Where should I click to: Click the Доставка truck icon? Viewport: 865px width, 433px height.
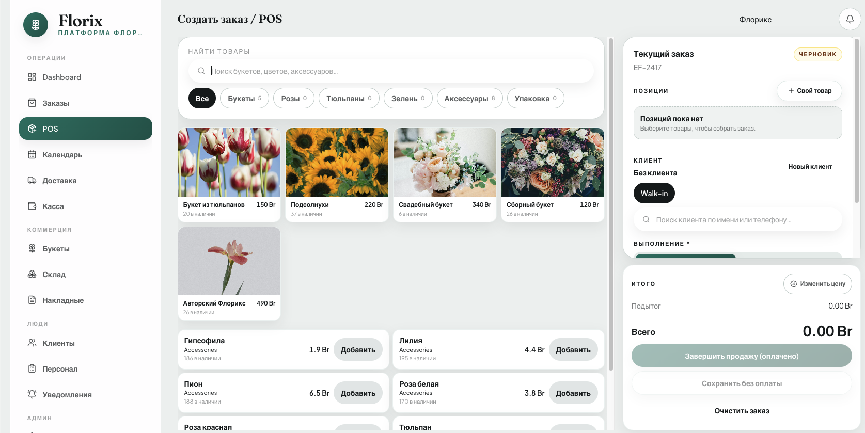(x=32, y=180)
